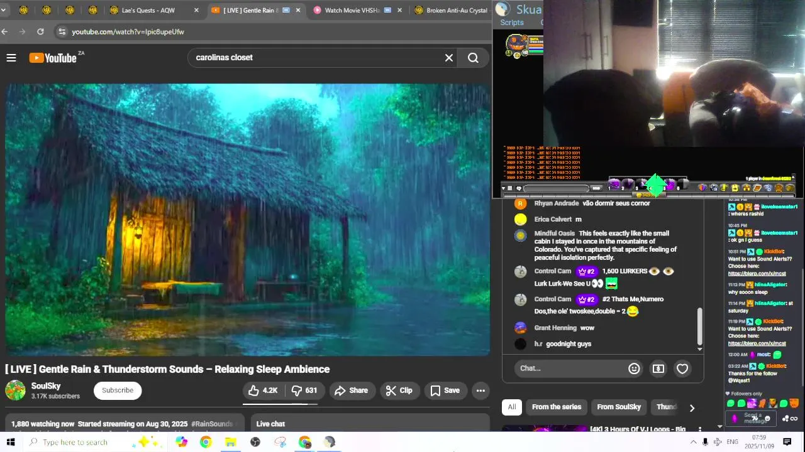Image resolution: width=805 pixels, height=452 pixels.
Task: Clear the 'carolinas closet' search text
Action: click(x=449, y=58)
